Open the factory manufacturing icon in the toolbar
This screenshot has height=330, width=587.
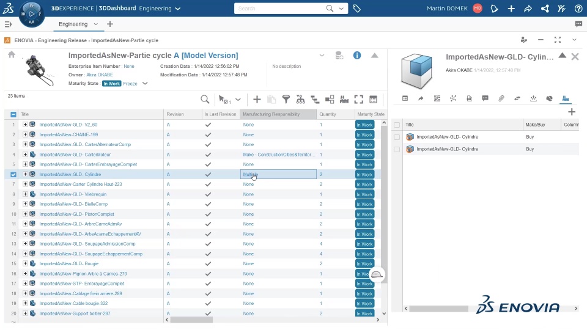point(344,99)
